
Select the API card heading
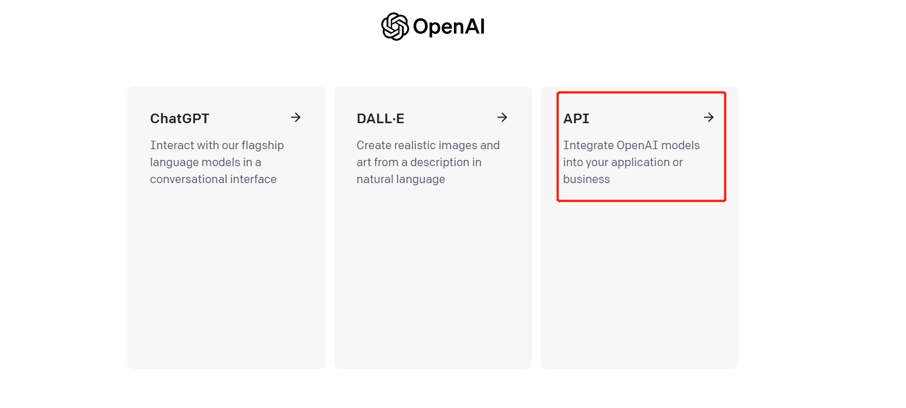click(x=576, y=119)
